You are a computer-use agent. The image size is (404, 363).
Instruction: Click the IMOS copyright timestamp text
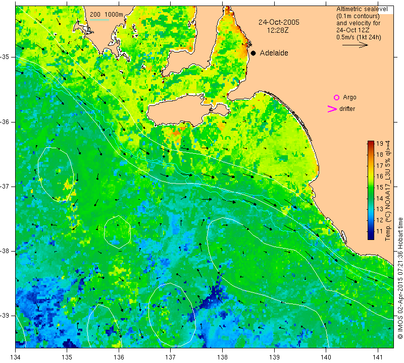(400, 278)
